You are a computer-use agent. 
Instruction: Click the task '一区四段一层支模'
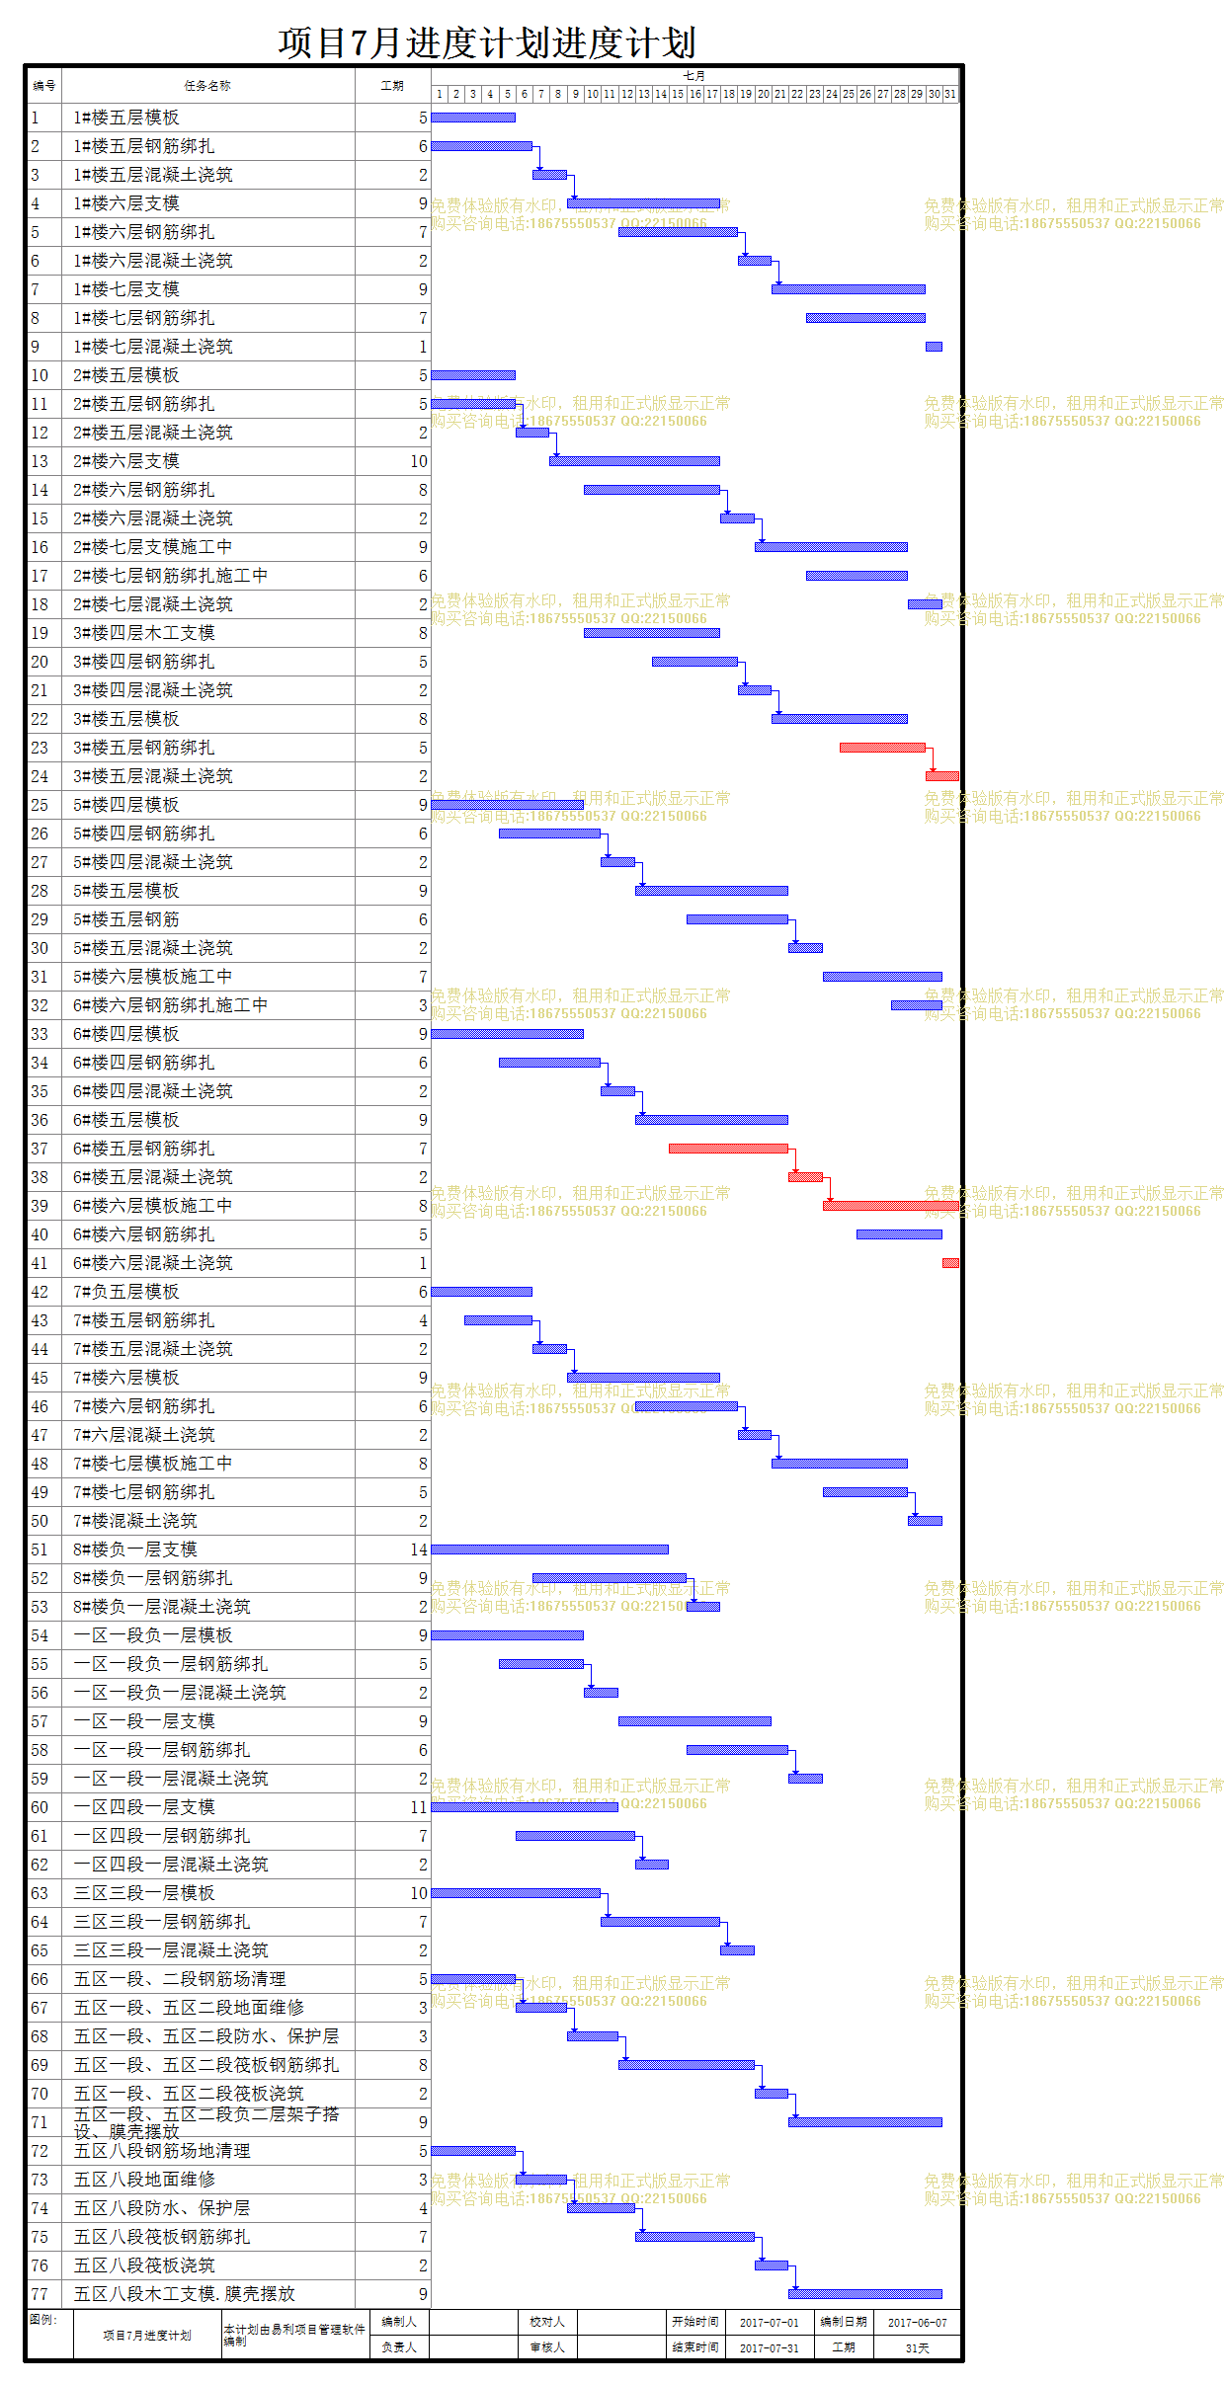144,1807
